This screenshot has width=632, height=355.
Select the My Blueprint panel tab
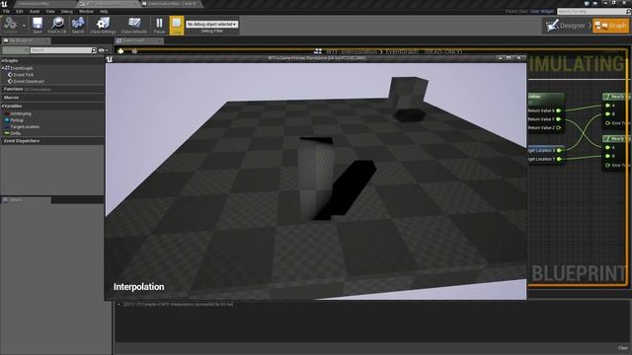26,40
